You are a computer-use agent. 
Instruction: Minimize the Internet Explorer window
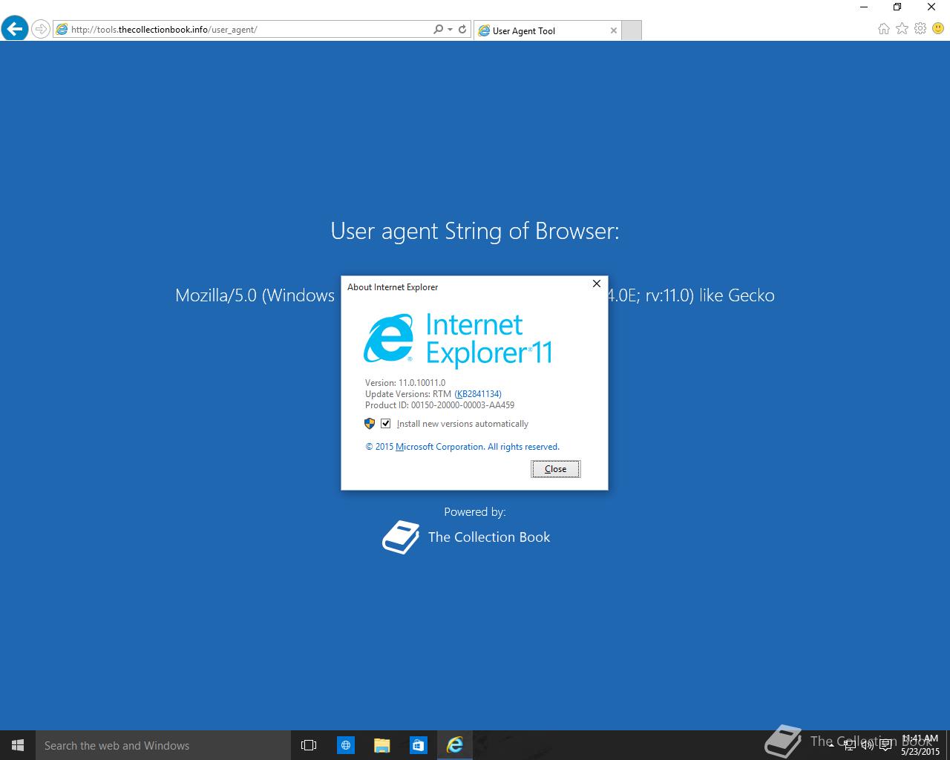863,7
